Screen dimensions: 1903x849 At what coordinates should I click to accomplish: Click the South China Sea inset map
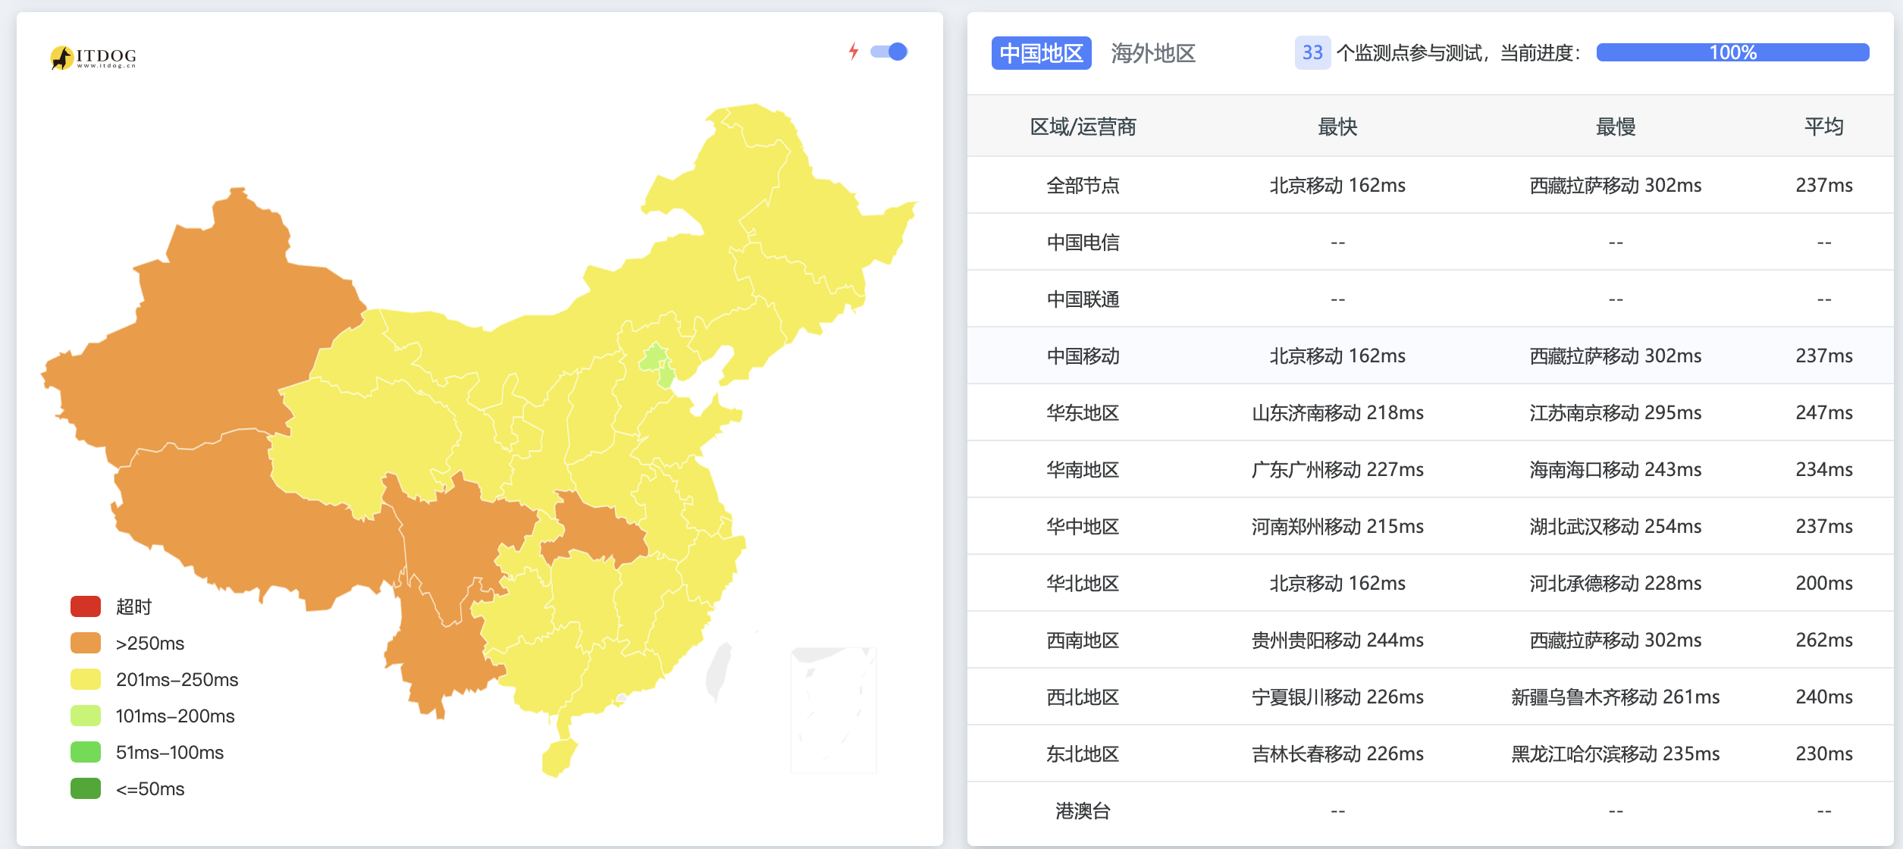coord(833,710)
